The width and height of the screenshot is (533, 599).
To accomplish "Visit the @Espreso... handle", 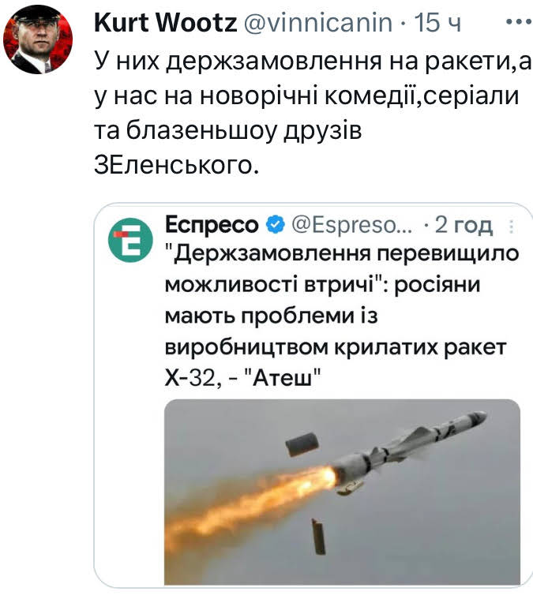I will pyautogui.click(x=352, y=225).
